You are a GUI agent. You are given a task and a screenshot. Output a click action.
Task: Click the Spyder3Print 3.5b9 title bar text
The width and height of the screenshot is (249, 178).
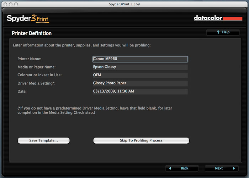124,4
